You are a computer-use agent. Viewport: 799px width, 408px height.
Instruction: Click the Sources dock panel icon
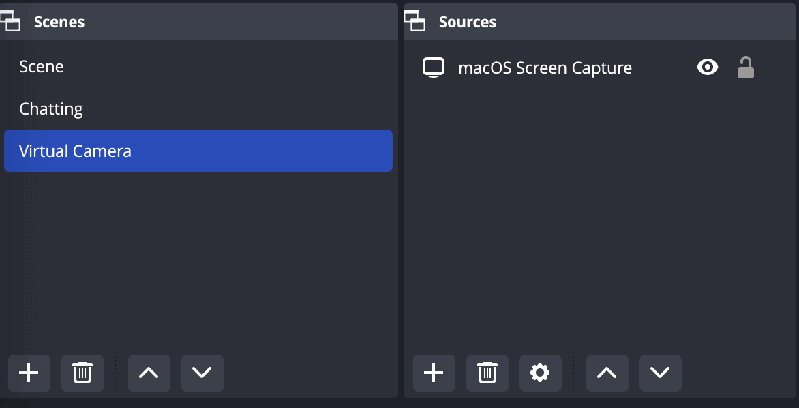[x=414, y=21]
